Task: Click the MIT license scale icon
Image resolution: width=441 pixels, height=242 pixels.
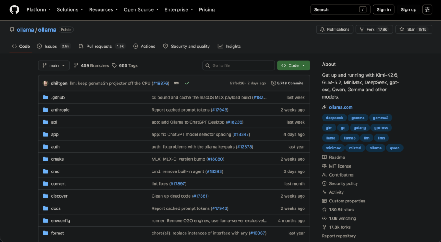Action: pyautogui.click(x=324, y=166)
